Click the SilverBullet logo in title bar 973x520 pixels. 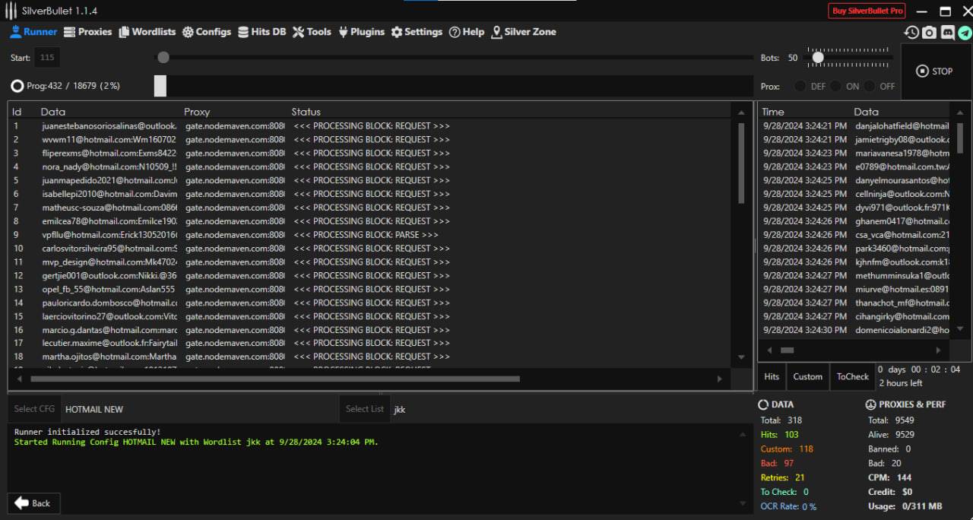click(11, 11)
